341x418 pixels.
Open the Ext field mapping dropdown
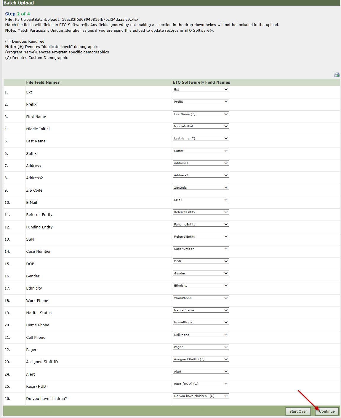(201, 89)
